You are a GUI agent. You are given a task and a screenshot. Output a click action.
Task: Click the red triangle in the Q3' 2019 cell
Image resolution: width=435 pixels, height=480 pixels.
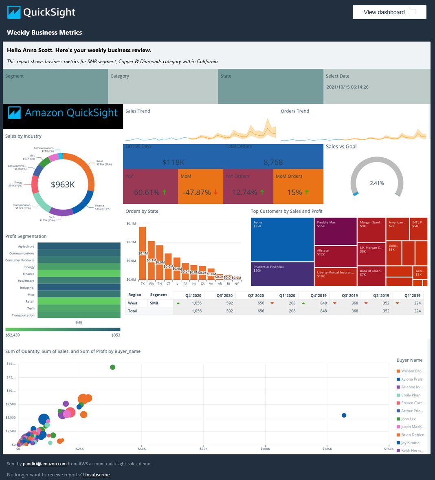click(x=335, y=304)
